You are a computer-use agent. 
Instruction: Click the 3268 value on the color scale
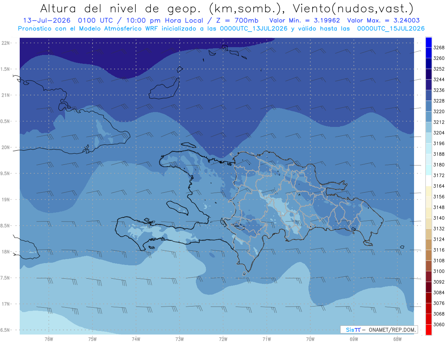[439, 48]
